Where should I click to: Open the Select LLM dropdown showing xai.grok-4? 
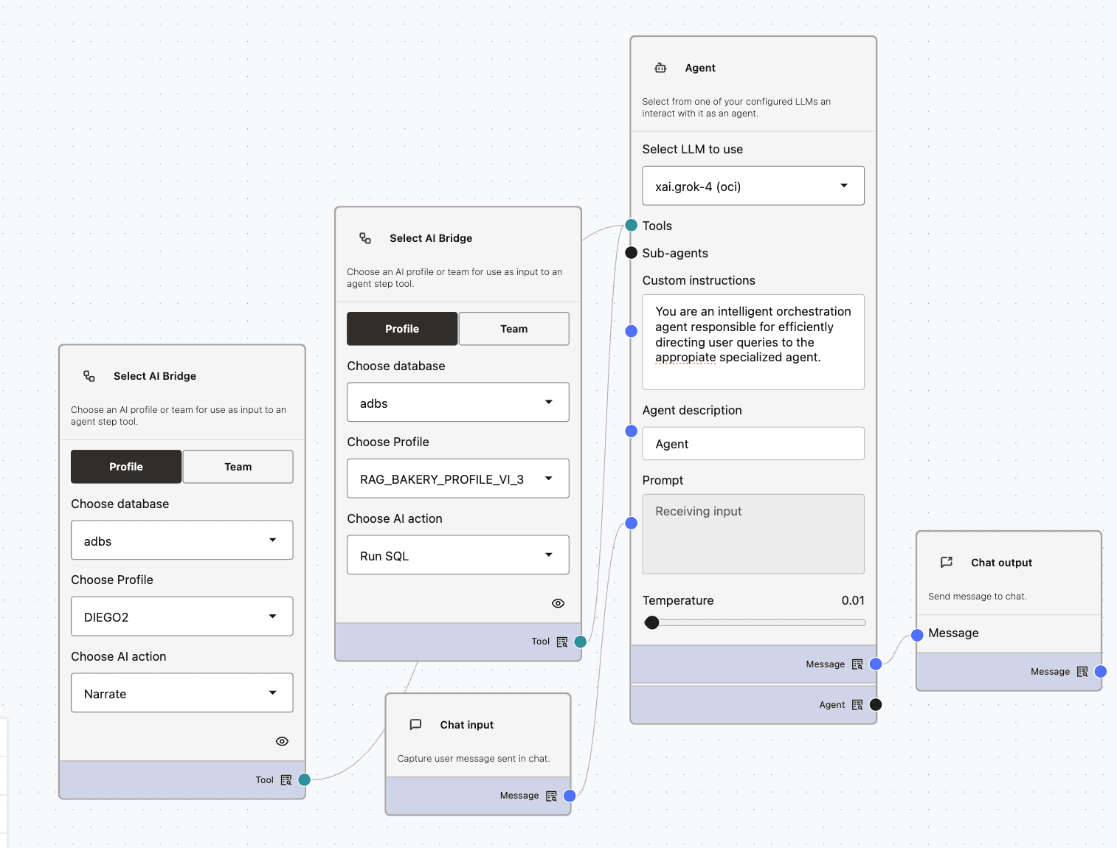click(753, 186)
